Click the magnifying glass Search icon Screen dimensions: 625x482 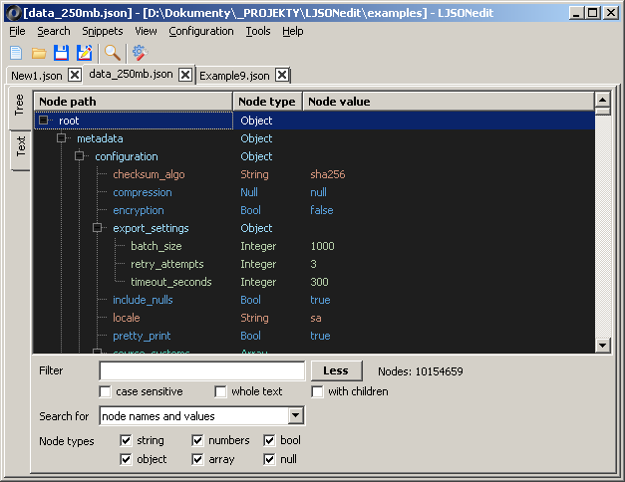[113, 53]
